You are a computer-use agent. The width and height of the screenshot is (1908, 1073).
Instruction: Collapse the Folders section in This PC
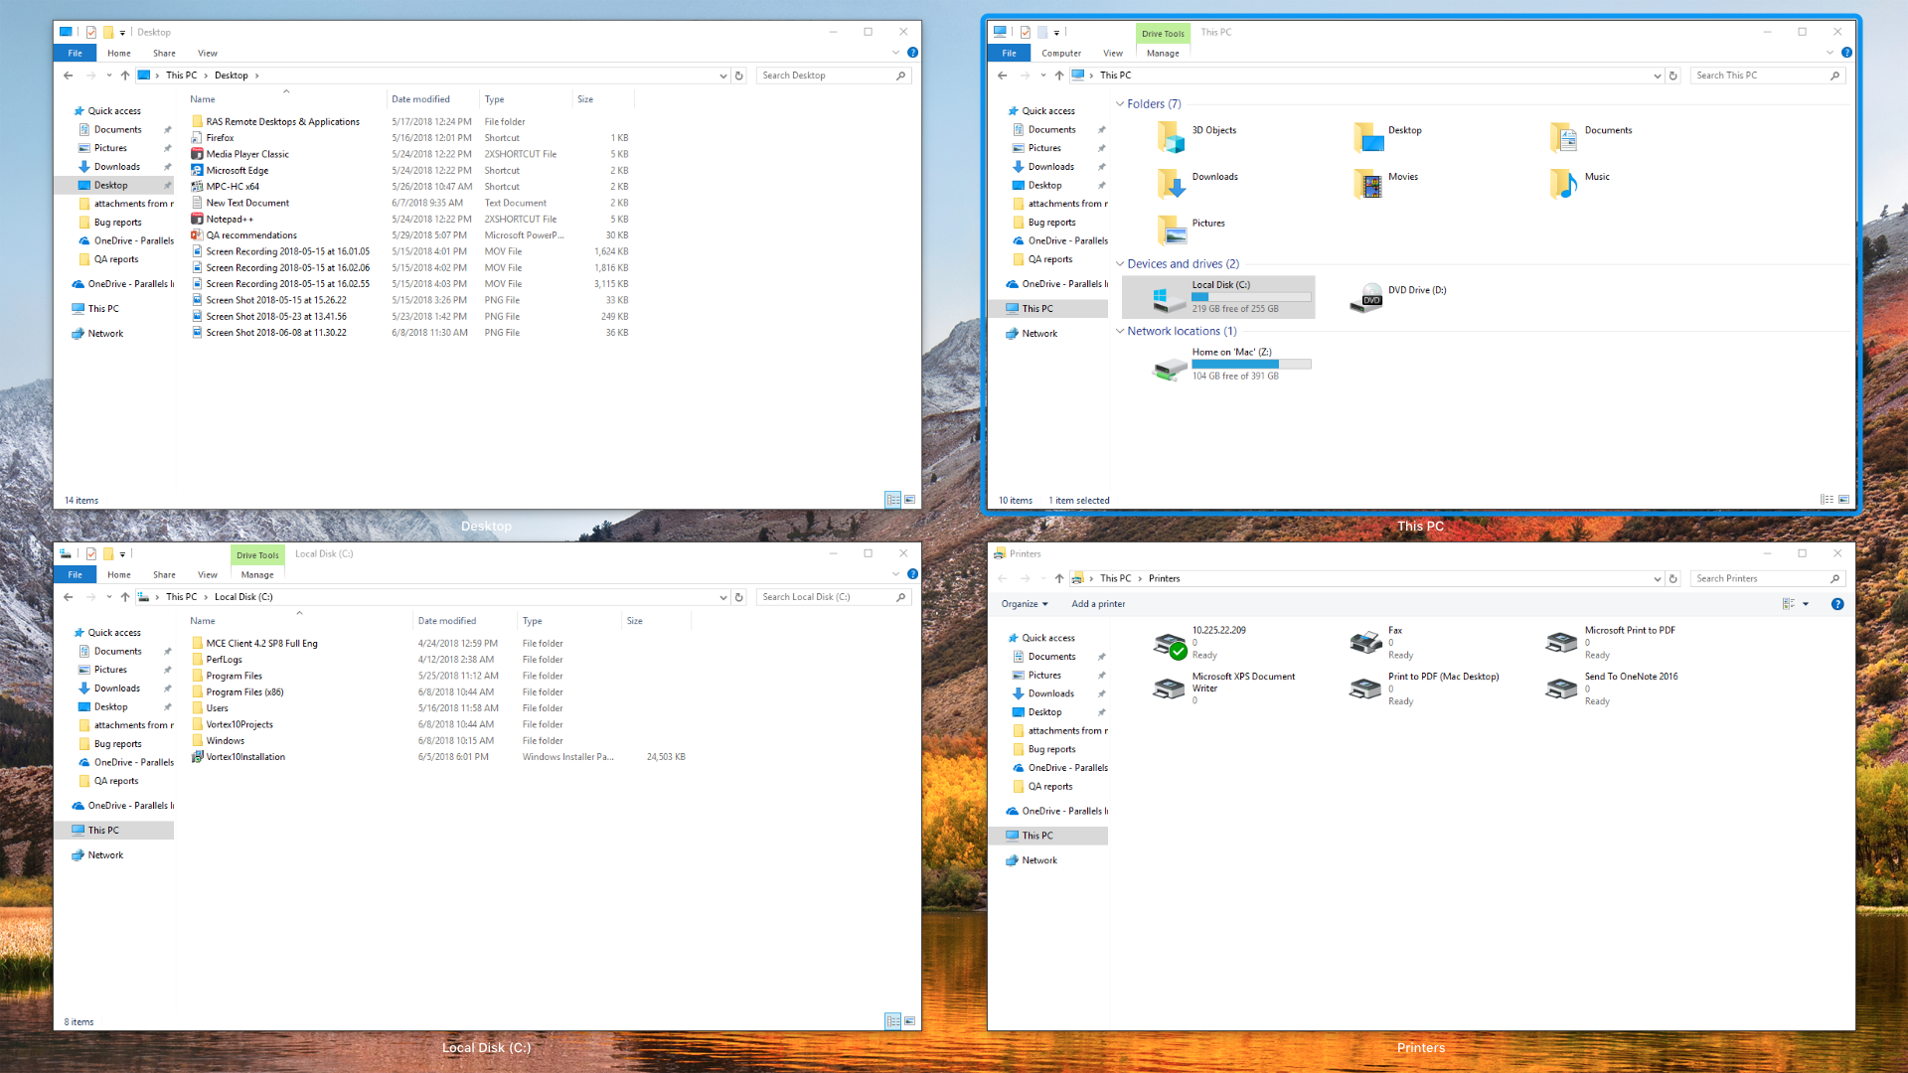pyautogui.click(x=1122, y=103)
